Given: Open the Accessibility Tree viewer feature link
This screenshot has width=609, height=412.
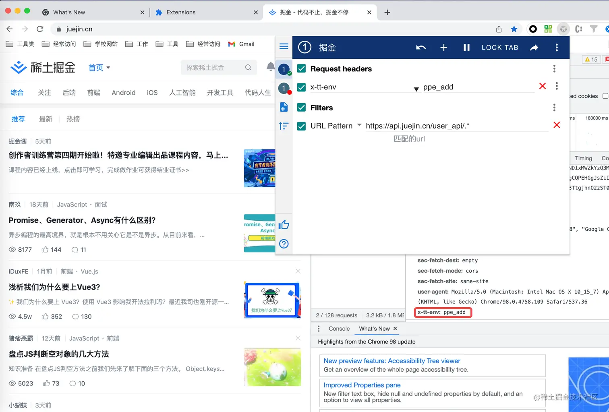Looking at the screenshot, I should (x=392, y=361).
